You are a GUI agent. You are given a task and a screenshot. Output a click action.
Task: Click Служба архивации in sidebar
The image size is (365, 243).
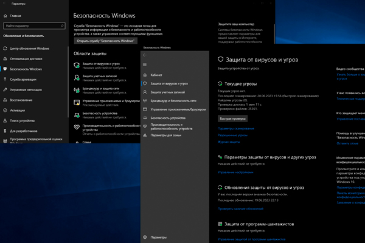pos(23,80)
